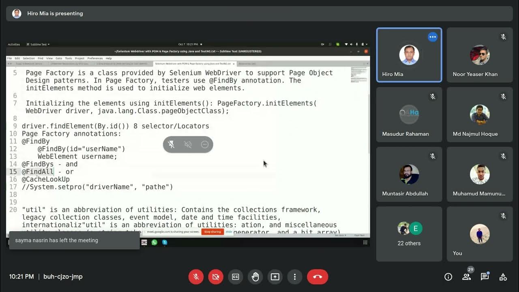Click muted mic icon on Noor Yeaser Khan tile
Screen dimensions: 519x292
point(503,37)
